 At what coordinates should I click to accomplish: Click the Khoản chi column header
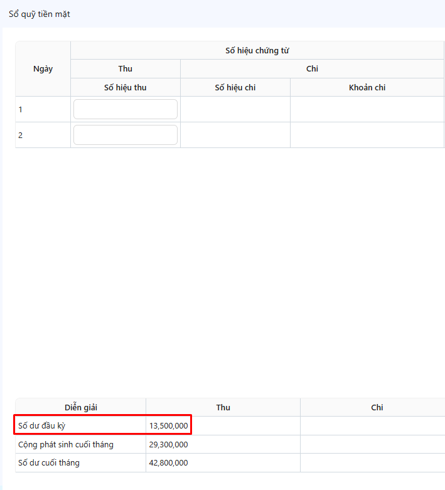tap(367, 87)
